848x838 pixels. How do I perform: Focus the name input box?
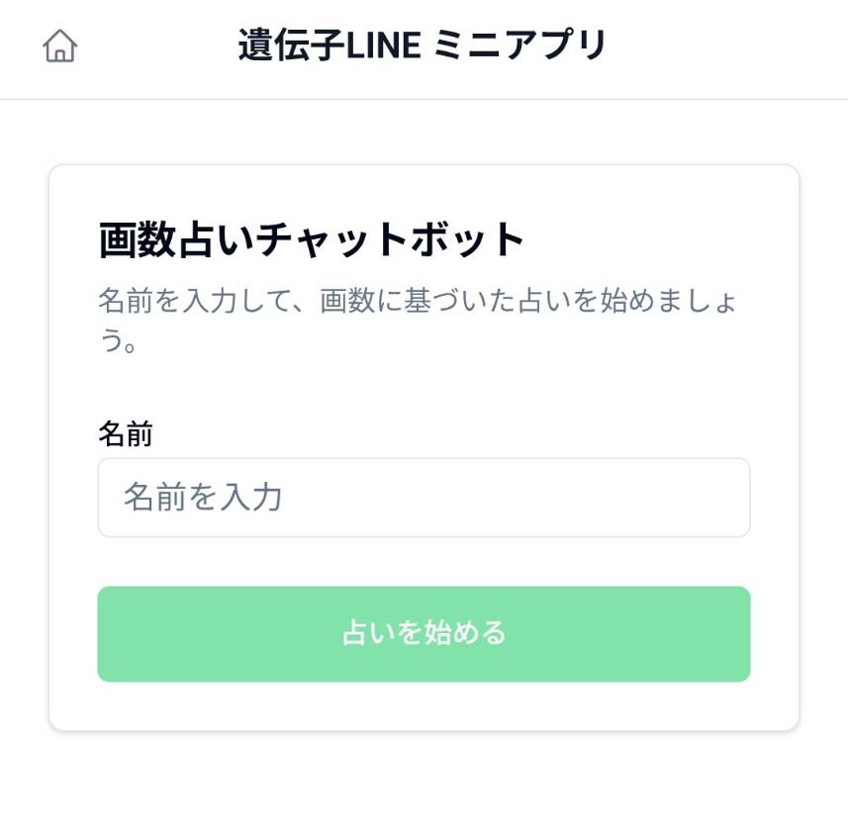tap(424, 498)
